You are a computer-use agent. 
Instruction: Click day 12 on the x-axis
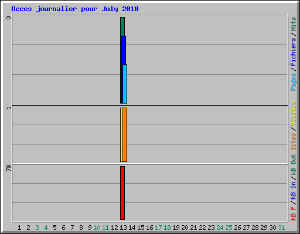pyautogui.click(x=114, y=228)
